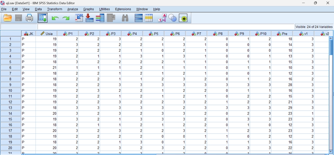Screen dimensions: 334x155
Task: Select case row number 1 header
Action: pyautogui.click(x=11, y=39)
